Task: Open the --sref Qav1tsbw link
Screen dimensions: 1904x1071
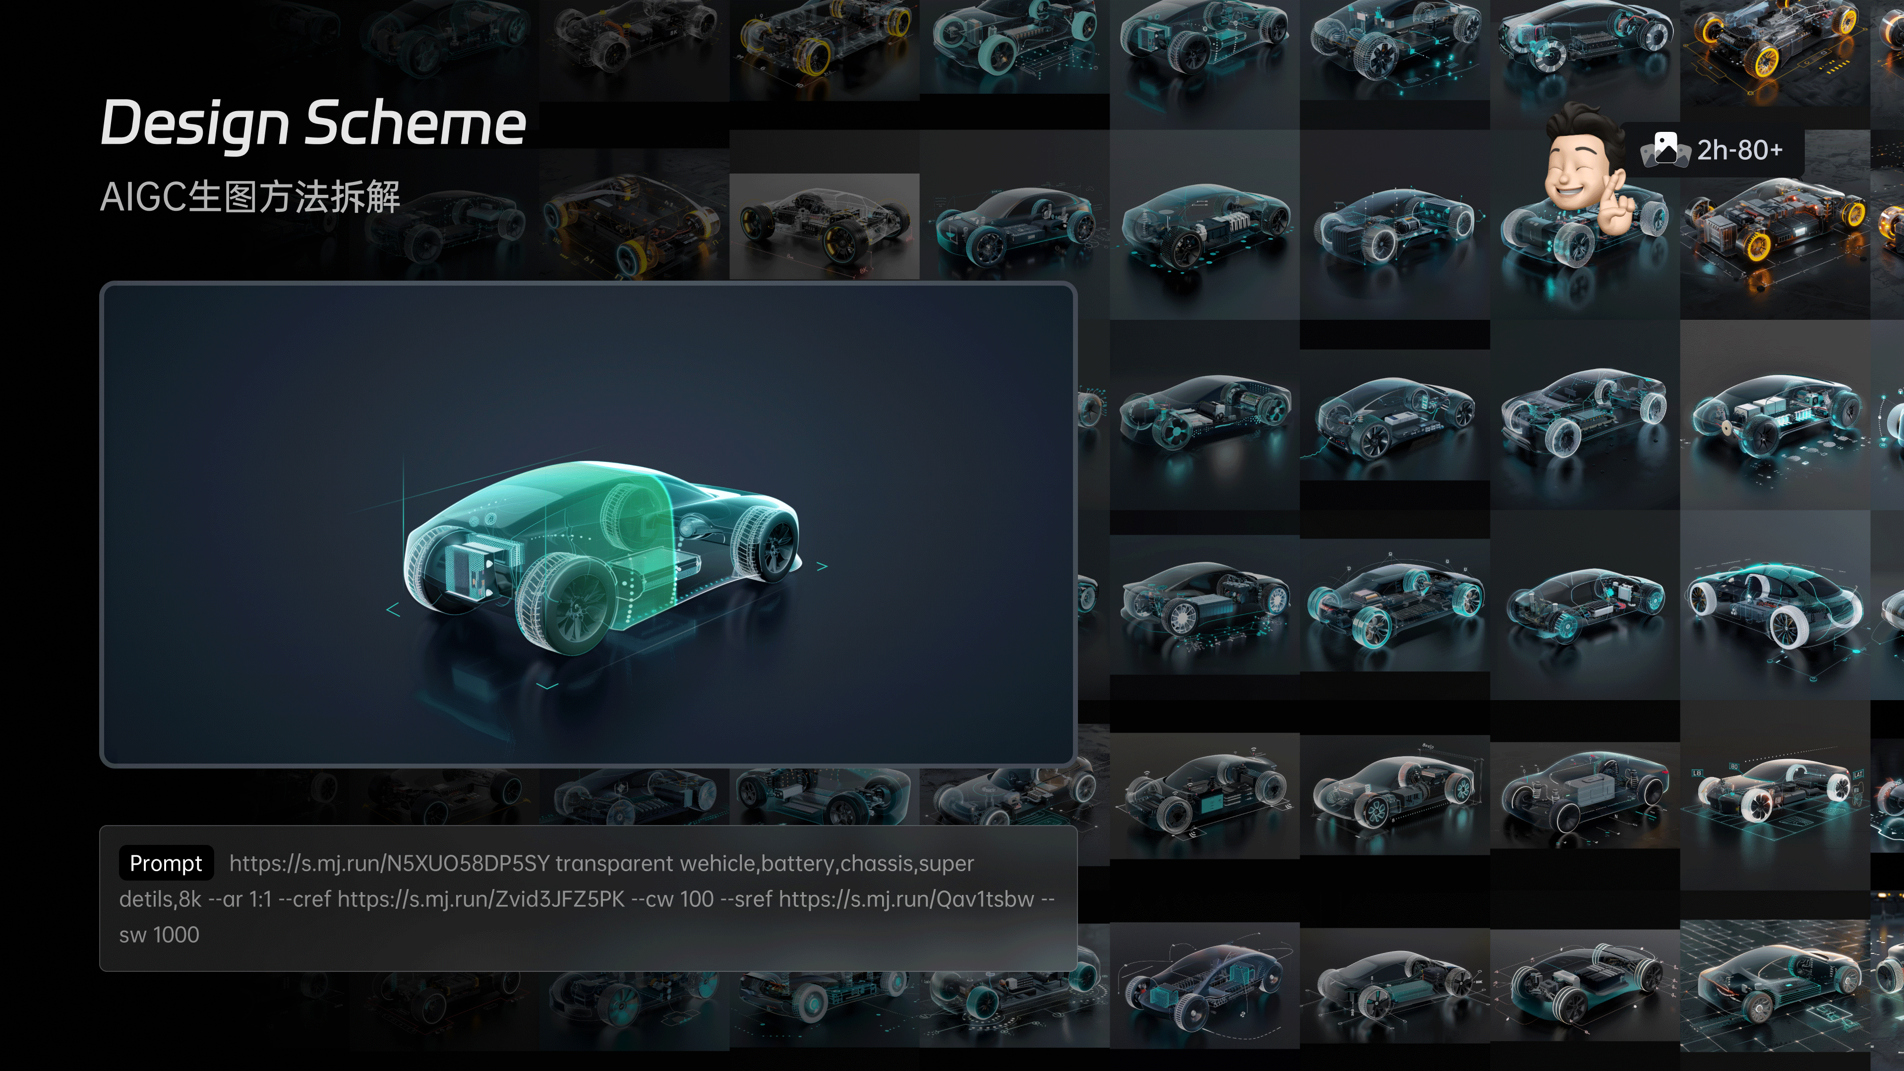Action: 906,899
